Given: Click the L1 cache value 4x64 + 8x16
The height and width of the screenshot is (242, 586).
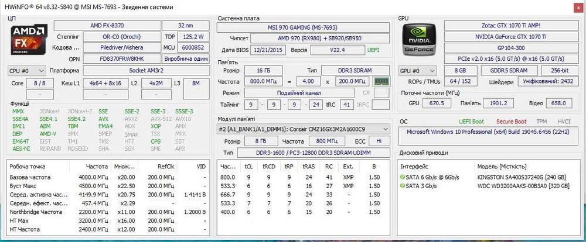Looking at the screenshot, I should (x=105, y=83).
